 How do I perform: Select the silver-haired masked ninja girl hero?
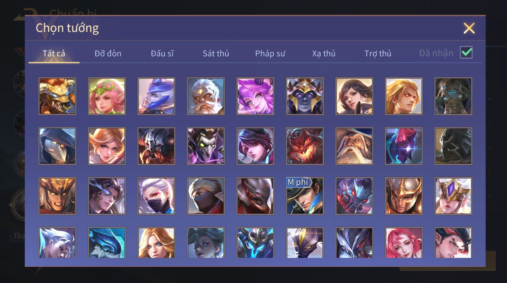click(x=156, y=196)
